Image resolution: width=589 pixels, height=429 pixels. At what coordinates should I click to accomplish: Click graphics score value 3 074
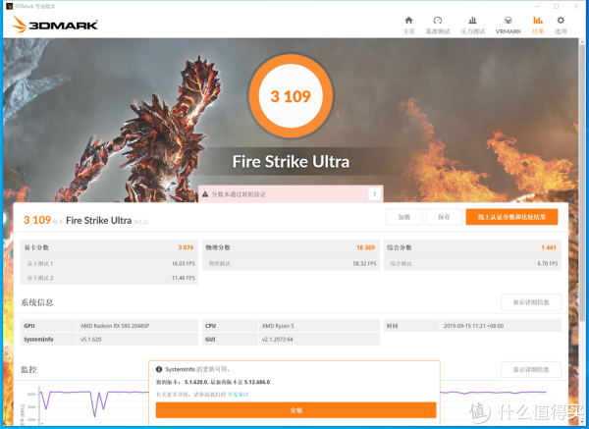[x=186, y=247]
